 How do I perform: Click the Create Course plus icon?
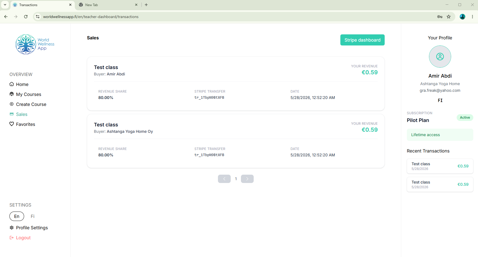pyautogui.click(x=12, y=104)
